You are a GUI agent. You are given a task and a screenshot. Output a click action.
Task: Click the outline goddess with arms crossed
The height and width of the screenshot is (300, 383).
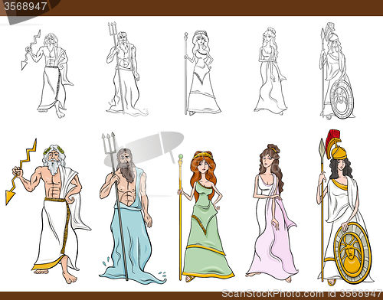pyautogui.click(x=271, y=71)
